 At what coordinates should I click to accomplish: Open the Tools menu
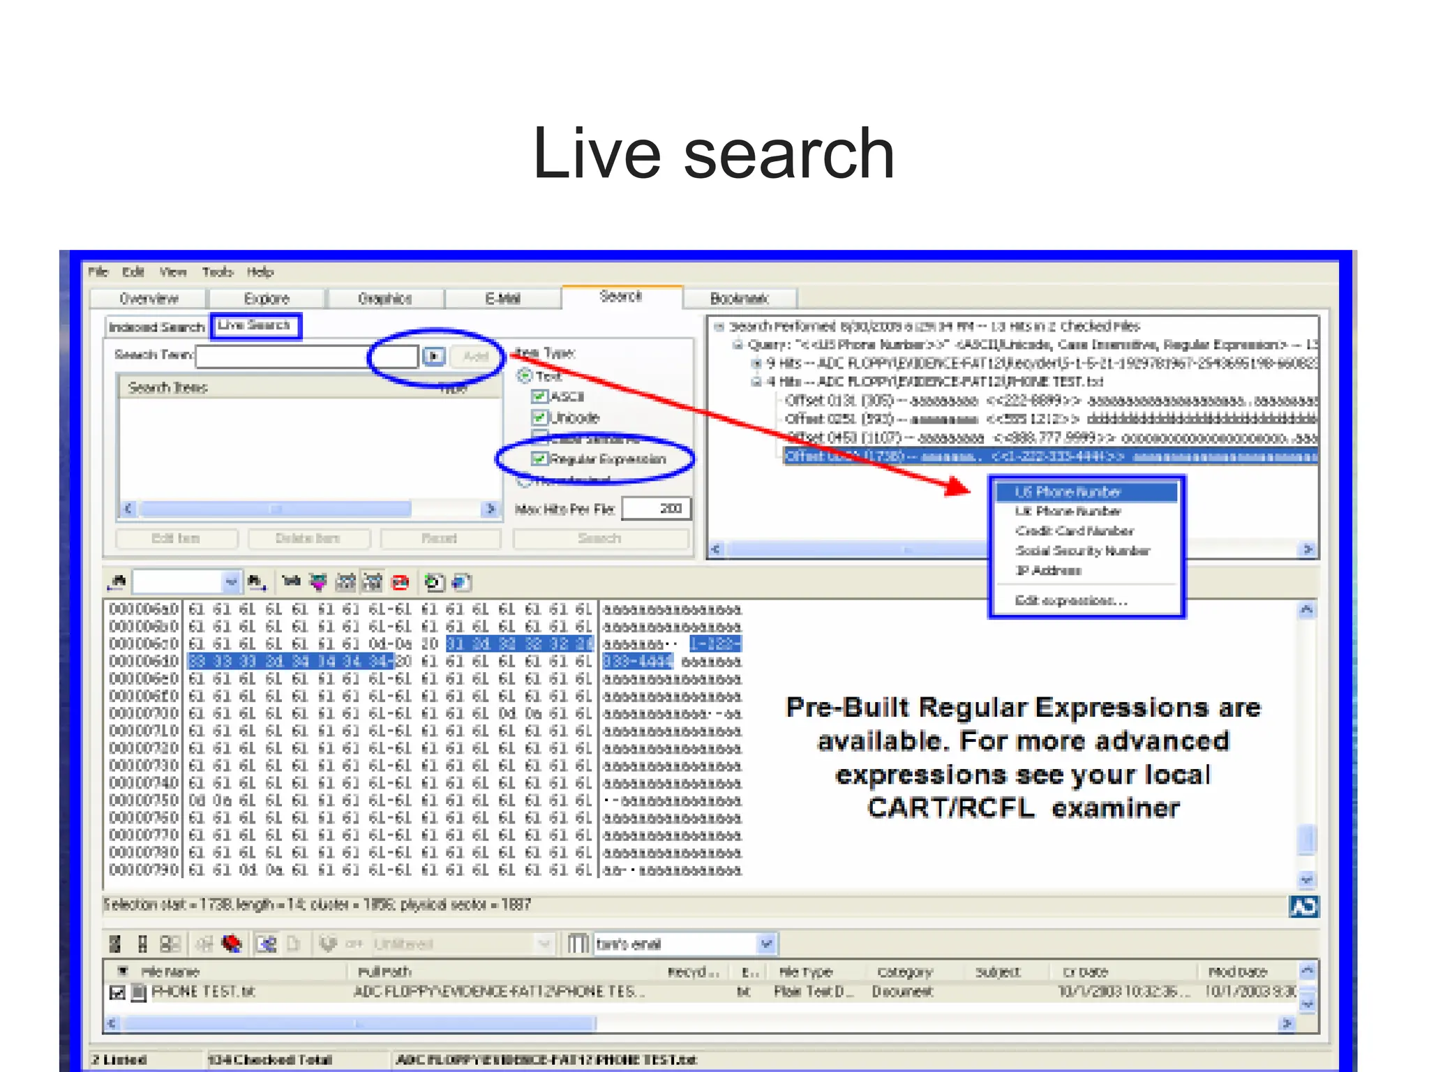tap(218, 271)
